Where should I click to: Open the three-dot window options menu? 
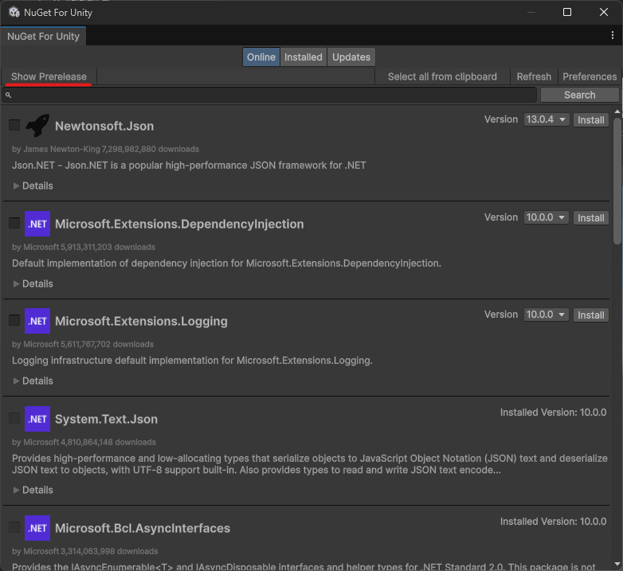tap(613, 35)
